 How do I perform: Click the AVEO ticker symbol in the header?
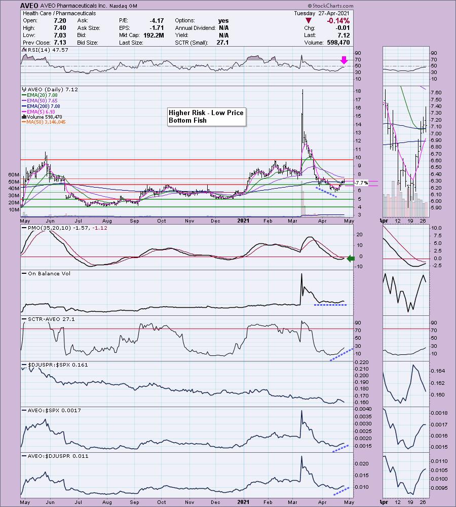pyautogui.click(x=29, y=6)
